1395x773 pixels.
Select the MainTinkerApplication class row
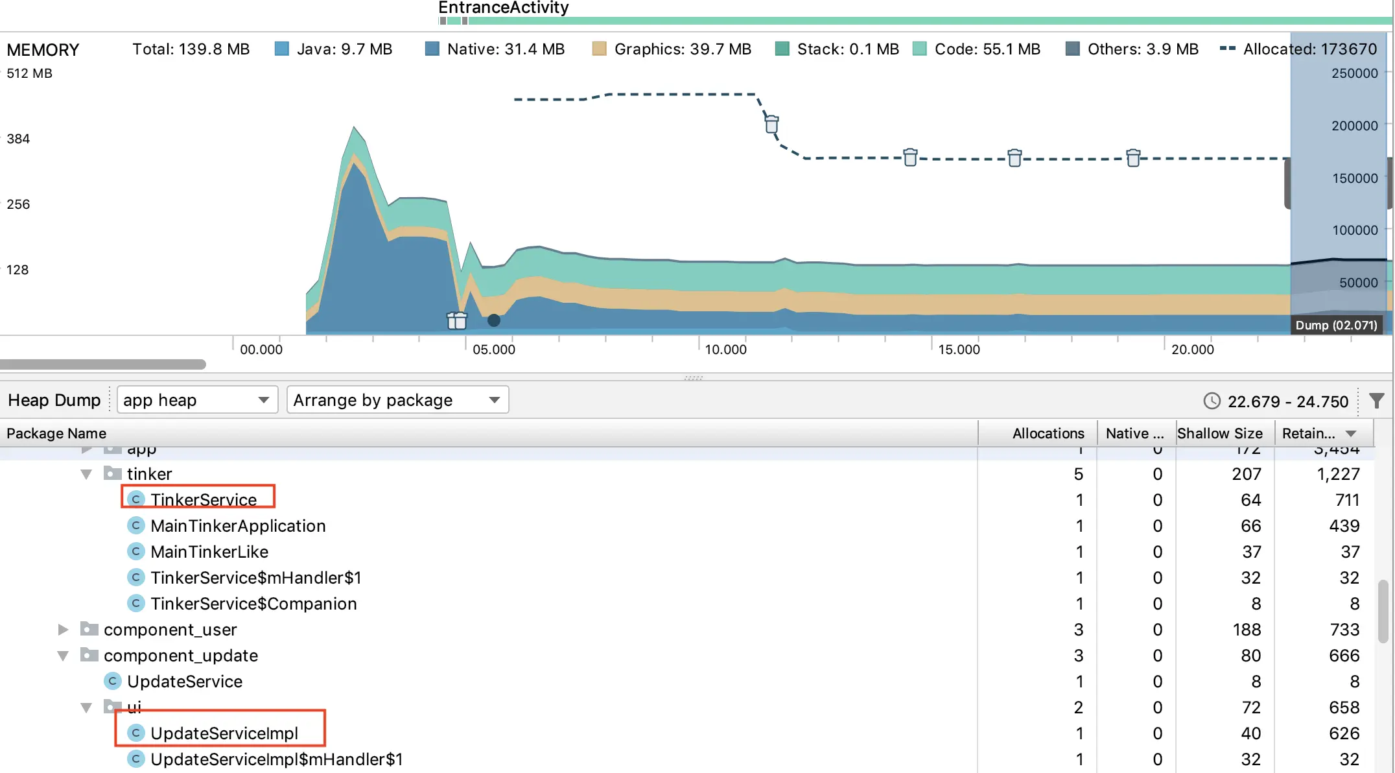pos(238,526)
